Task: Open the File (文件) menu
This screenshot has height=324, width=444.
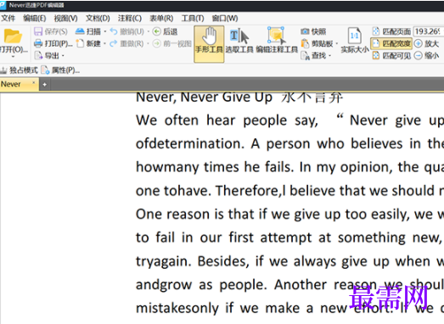Action: click(x=8, y=19)
